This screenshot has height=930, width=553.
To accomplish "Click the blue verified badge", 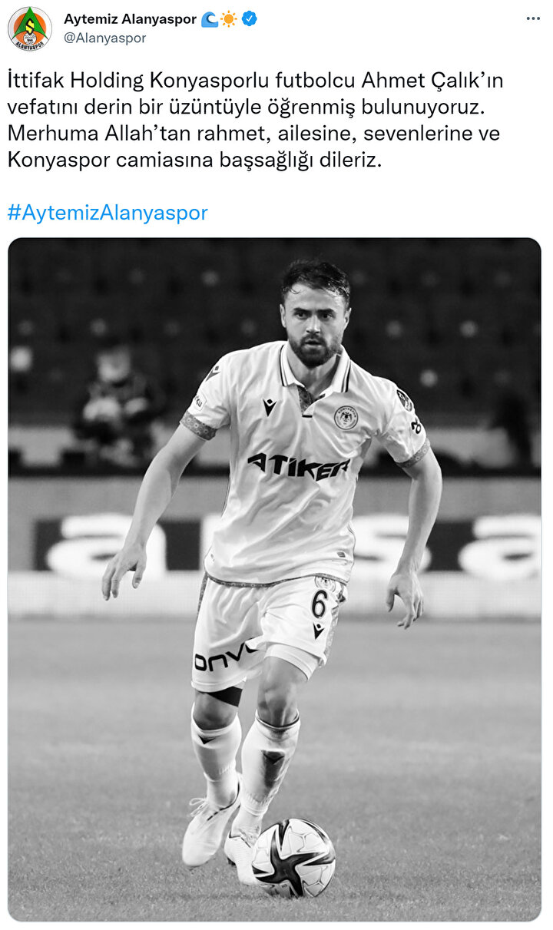I will pyautogui.click(x=249, y=19).
